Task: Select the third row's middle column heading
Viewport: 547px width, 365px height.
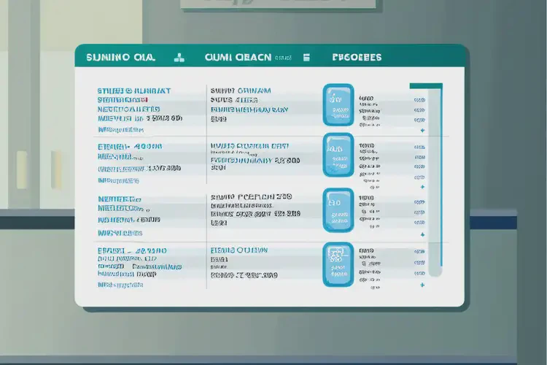Action: pos(250,197)
